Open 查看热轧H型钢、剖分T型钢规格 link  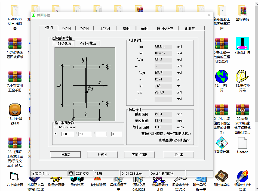click(162, 134)
